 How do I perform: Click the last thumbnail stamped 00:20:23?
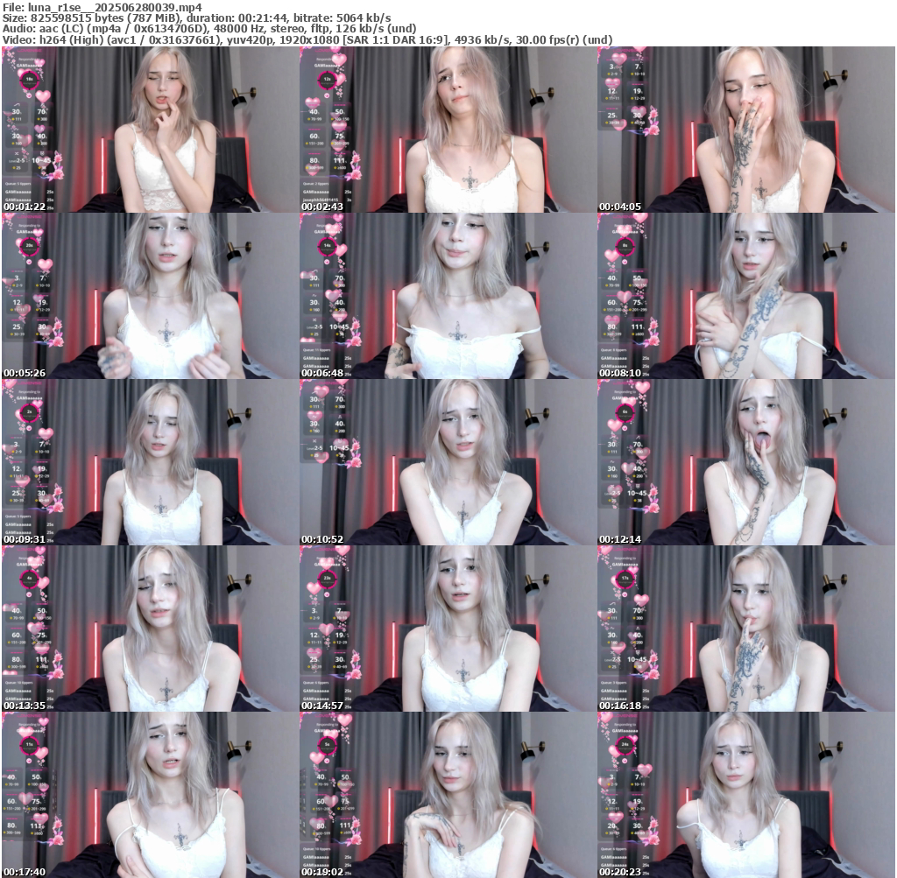coord(746,795)
